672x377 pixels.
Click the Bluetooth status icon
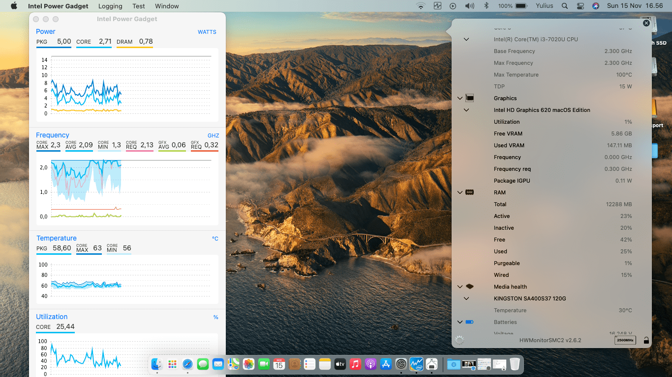click(486, 6)
